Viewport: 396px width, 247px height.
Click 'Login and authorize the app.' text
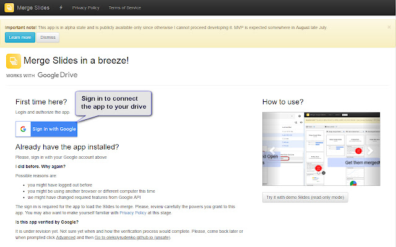pos(43,112)
